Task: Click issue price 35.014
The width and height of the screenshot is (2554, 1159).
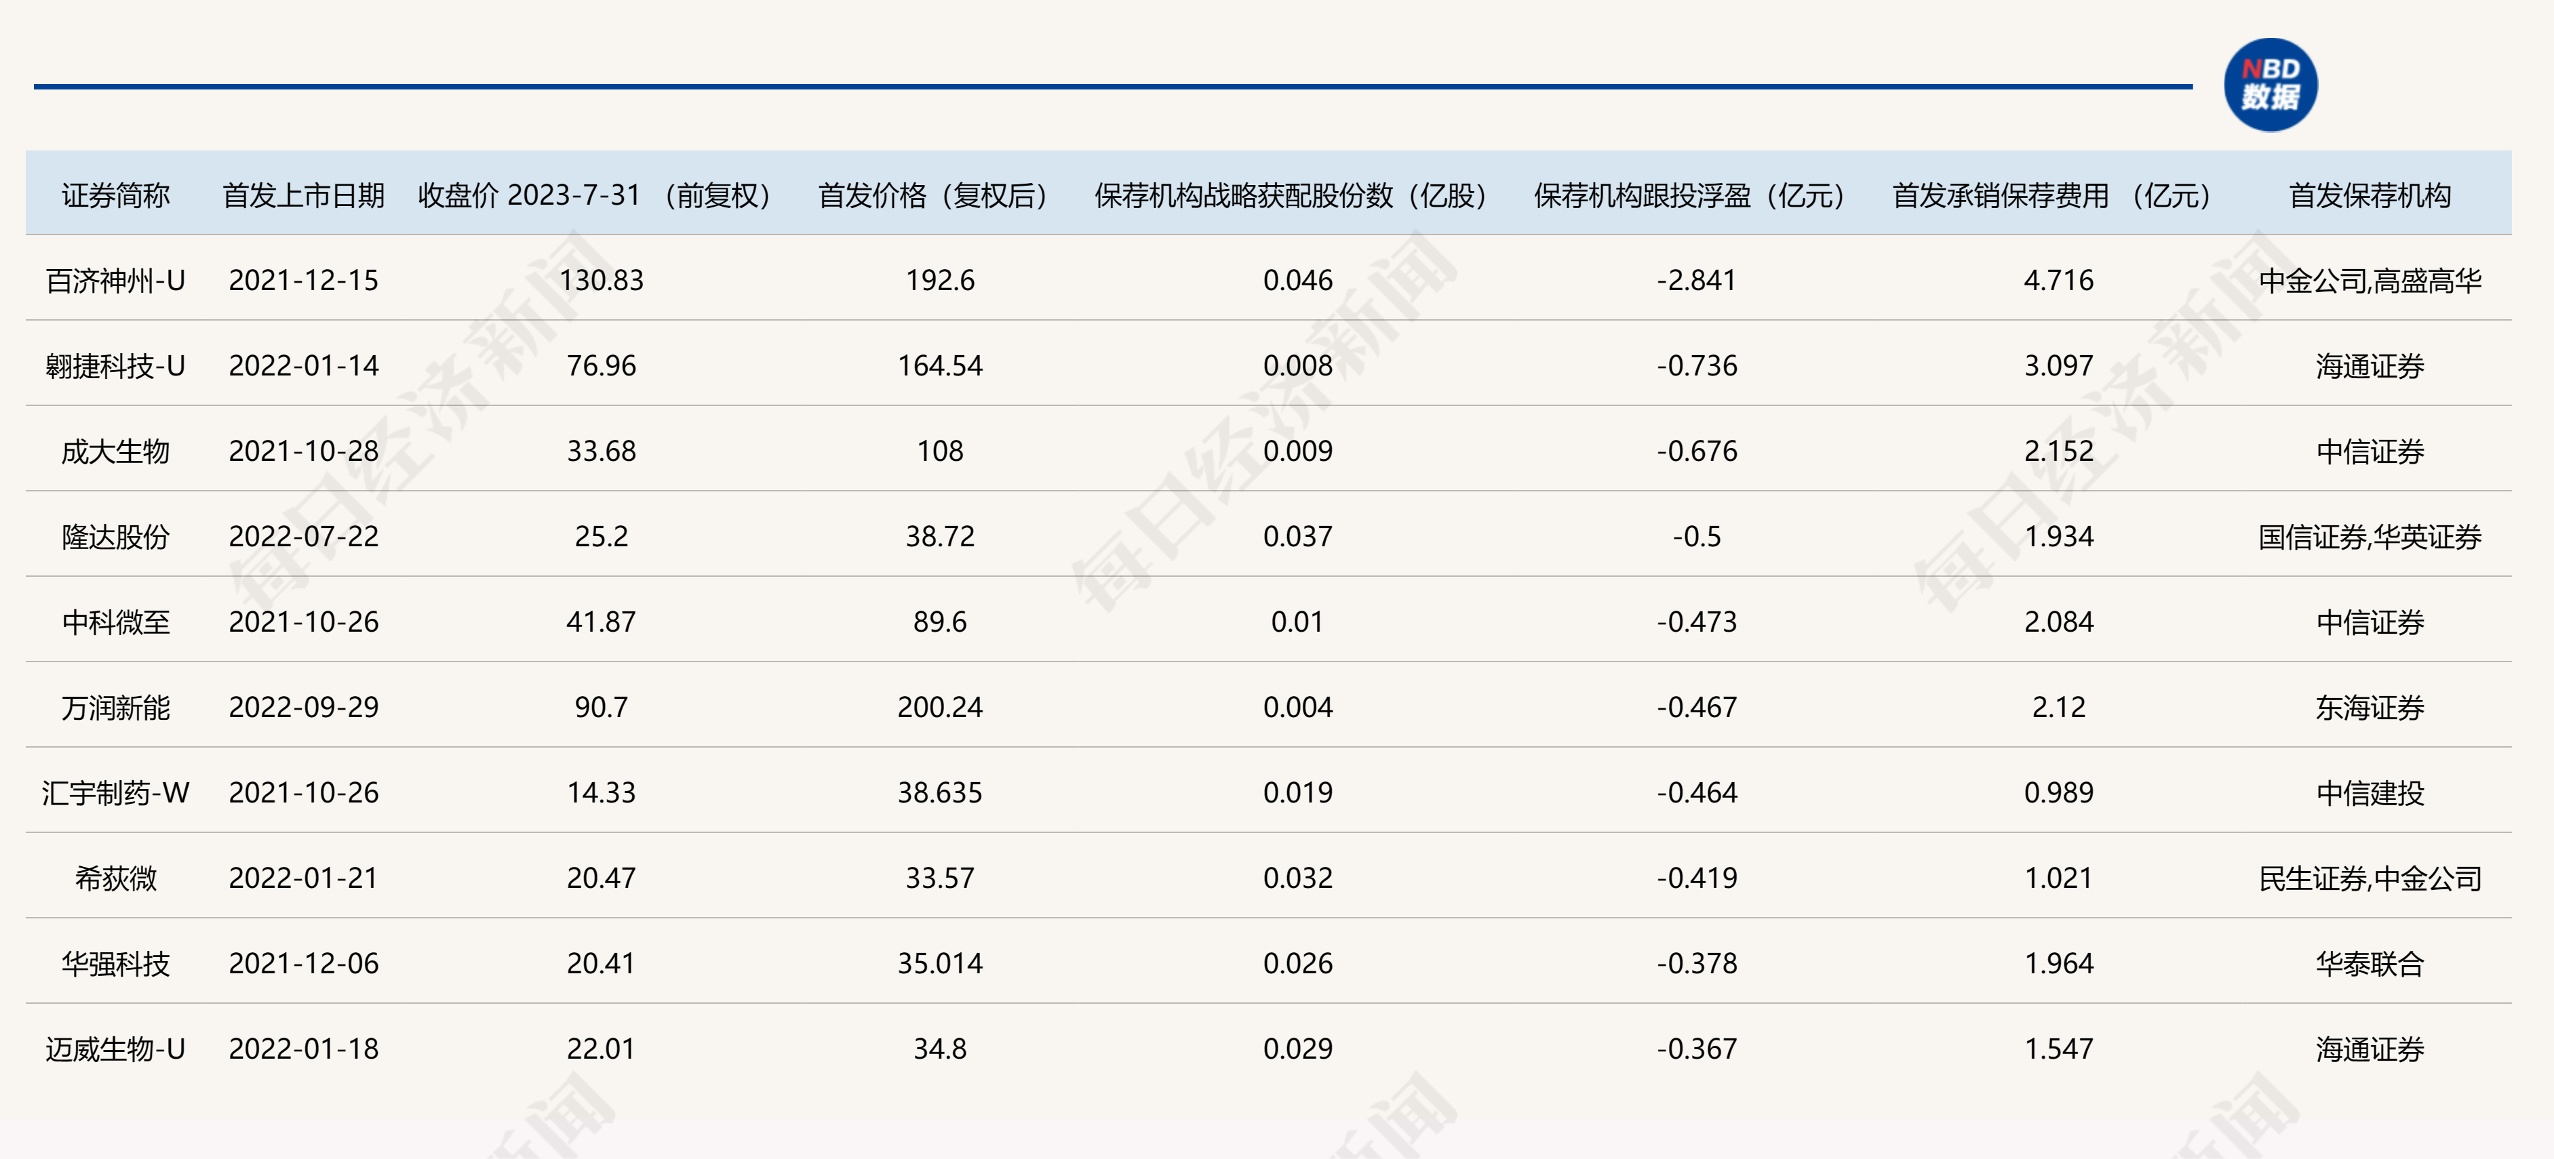Action: click(x=940, y=963)
